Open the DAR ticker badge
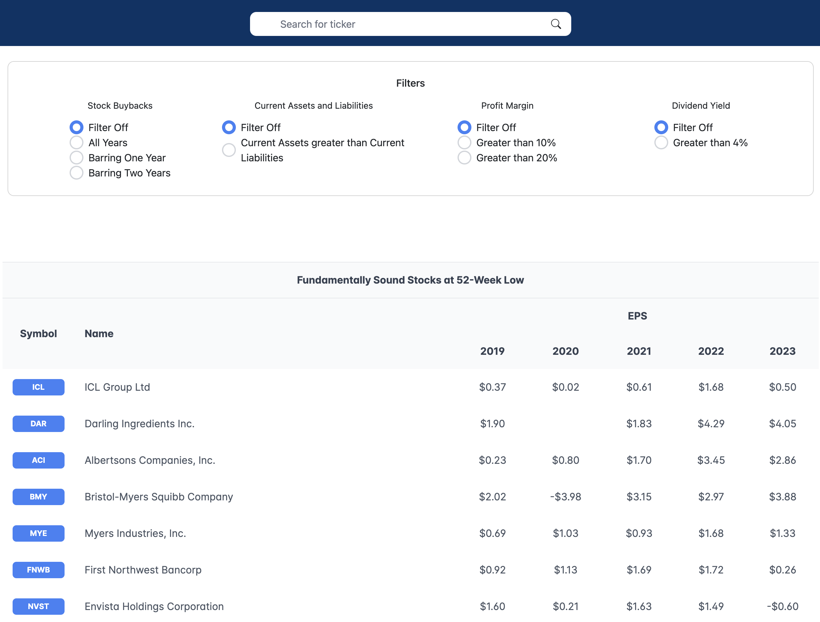Screen dimensions: 820x622 click(x=38, y=423)
